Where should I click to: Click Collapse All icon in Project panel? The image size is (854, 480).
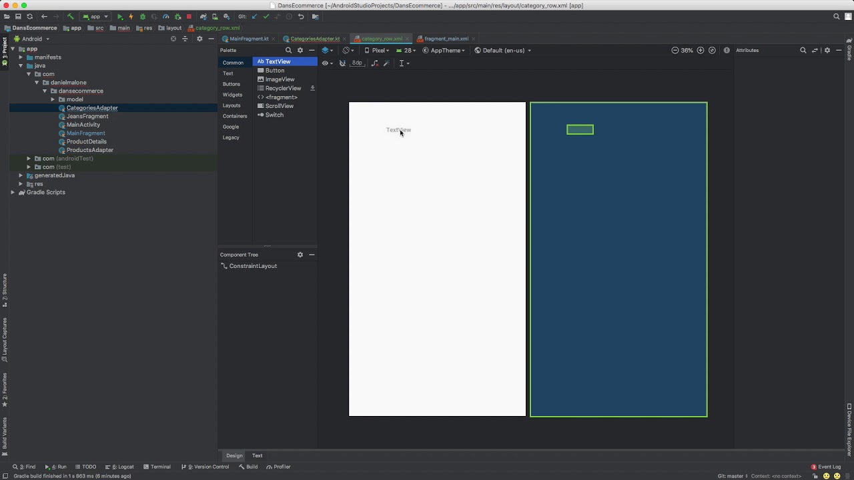[185, 39]
